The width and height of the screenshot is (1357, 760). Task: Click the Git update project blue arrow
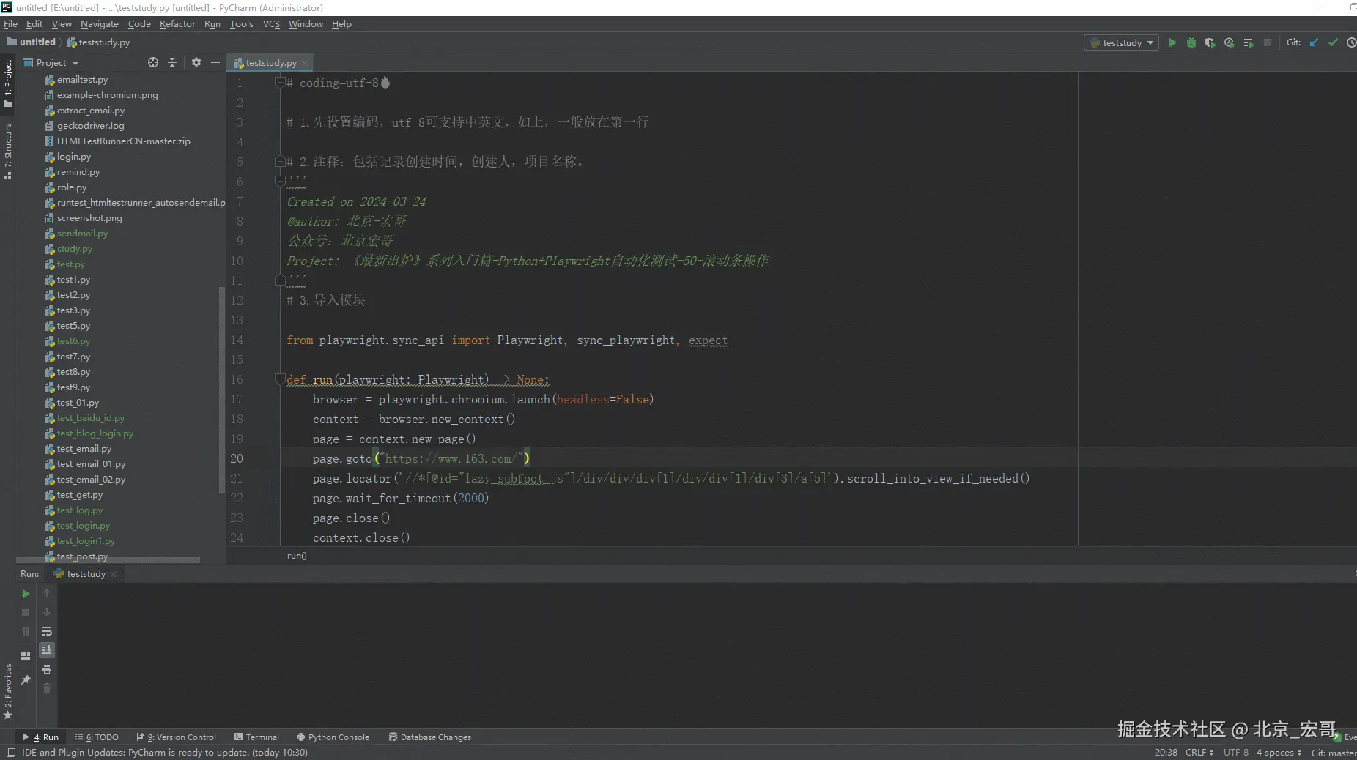(x=1314, y=42)
